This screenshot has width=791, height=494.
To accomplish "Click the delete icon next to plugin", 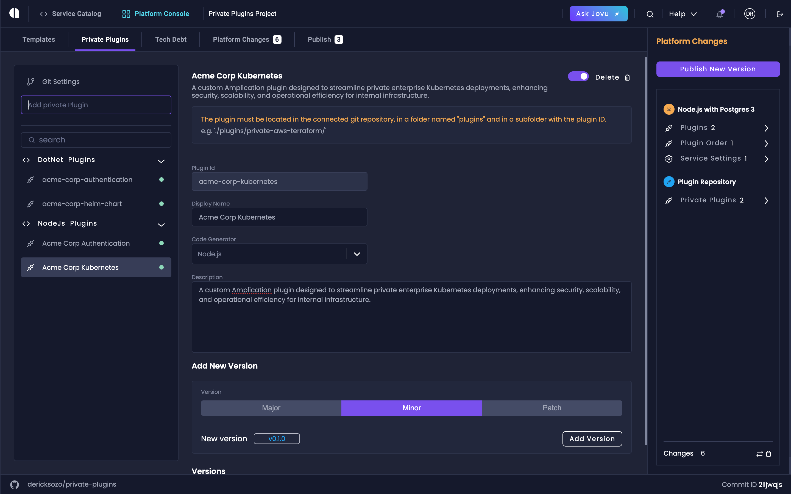I will [x=627, y=77].
